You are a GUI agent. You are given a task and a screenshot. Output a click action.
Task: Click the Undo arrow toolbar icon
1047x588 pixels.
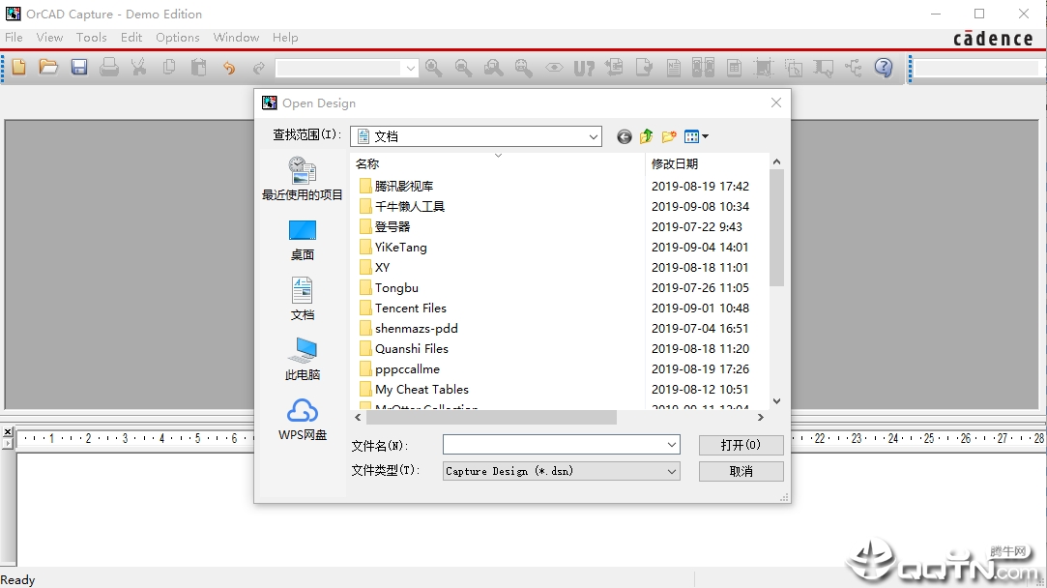pyautogui.click(x=229, y=68)
